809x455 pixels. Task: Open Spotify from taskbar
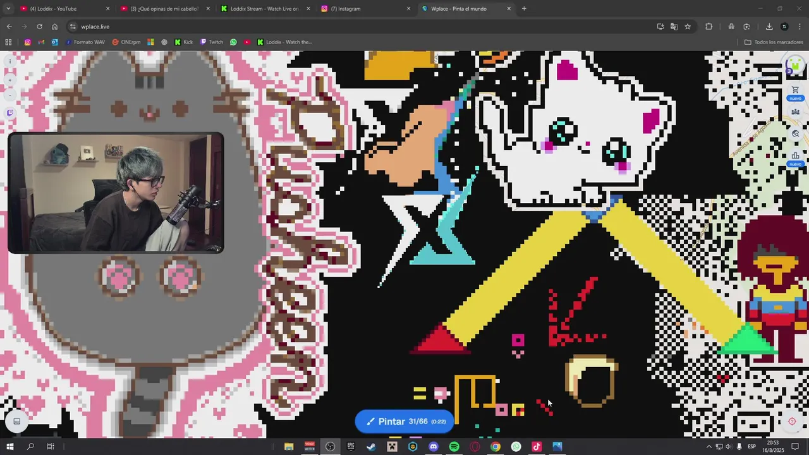(454, 447)
